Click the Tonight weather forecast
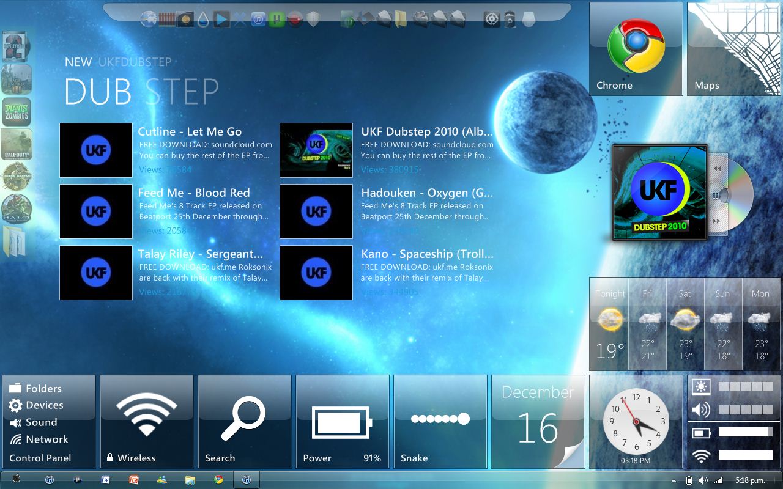783x489 pixels. coord(610,324)
